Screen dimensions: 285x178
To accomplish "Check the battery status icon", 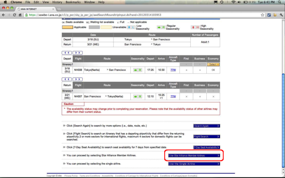I will coord(245,2).
